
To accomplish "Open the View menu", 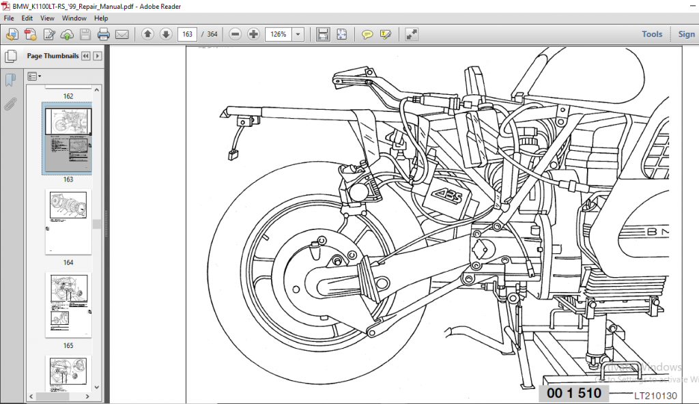I will pyautogui.click(x=47, y=18).
